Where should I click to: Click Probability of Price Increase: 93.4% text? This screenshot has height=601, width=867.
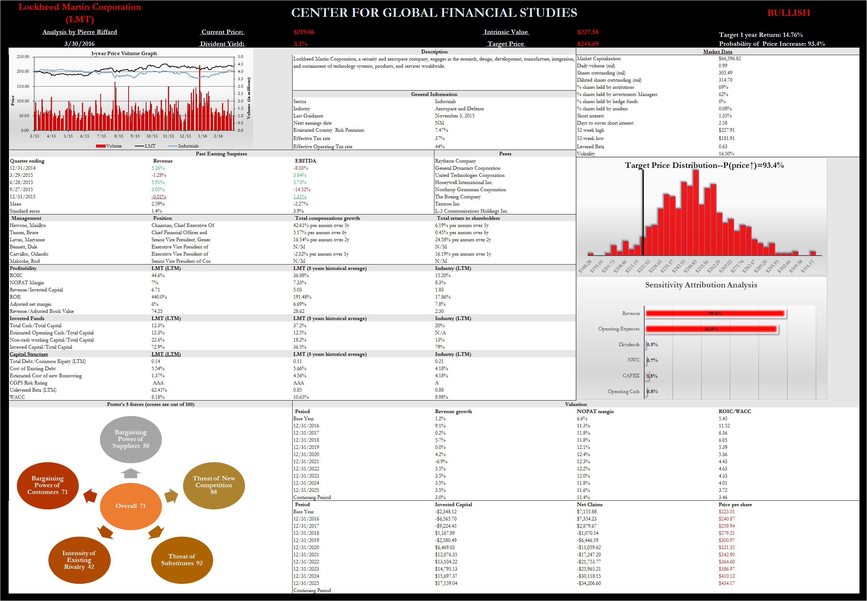pos(772,44)
